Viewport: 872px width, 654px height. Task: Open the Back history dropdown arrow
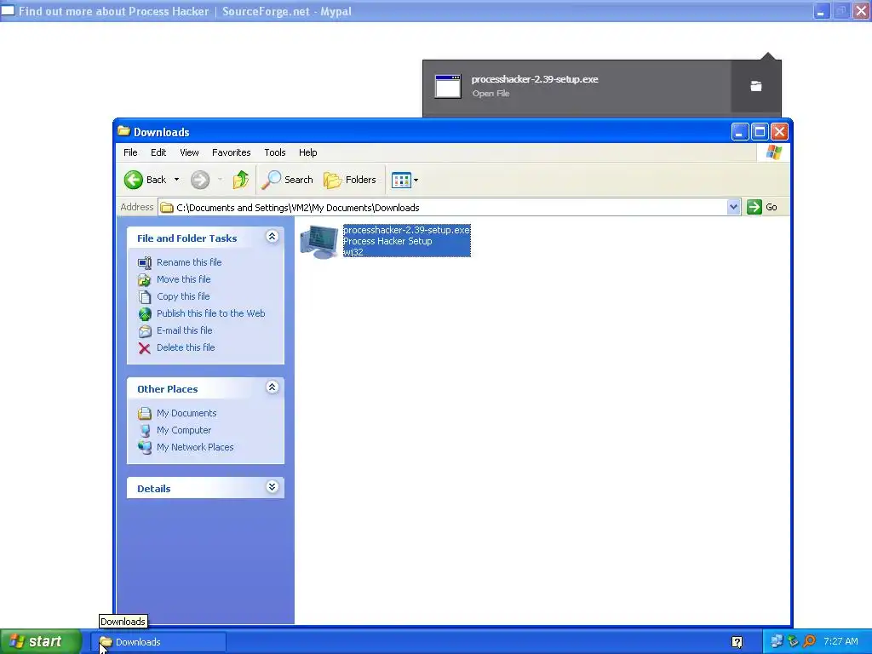[176, 180]
